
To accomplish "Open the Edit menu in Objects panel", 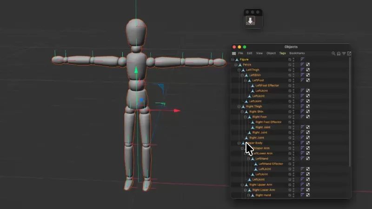I will click(x=249, y=53).
